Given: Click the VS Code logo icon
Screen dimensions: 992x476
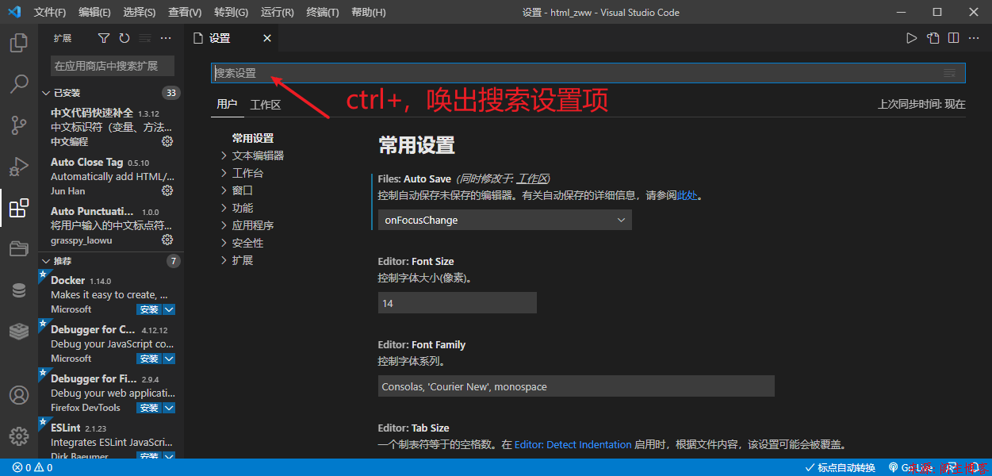Looking at the screenshot, I should [13, 12].
